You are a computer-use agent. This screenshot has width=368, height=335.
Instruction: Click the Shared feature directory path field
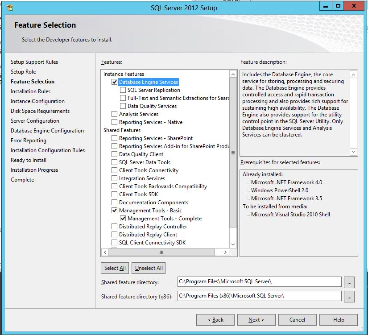259,282
